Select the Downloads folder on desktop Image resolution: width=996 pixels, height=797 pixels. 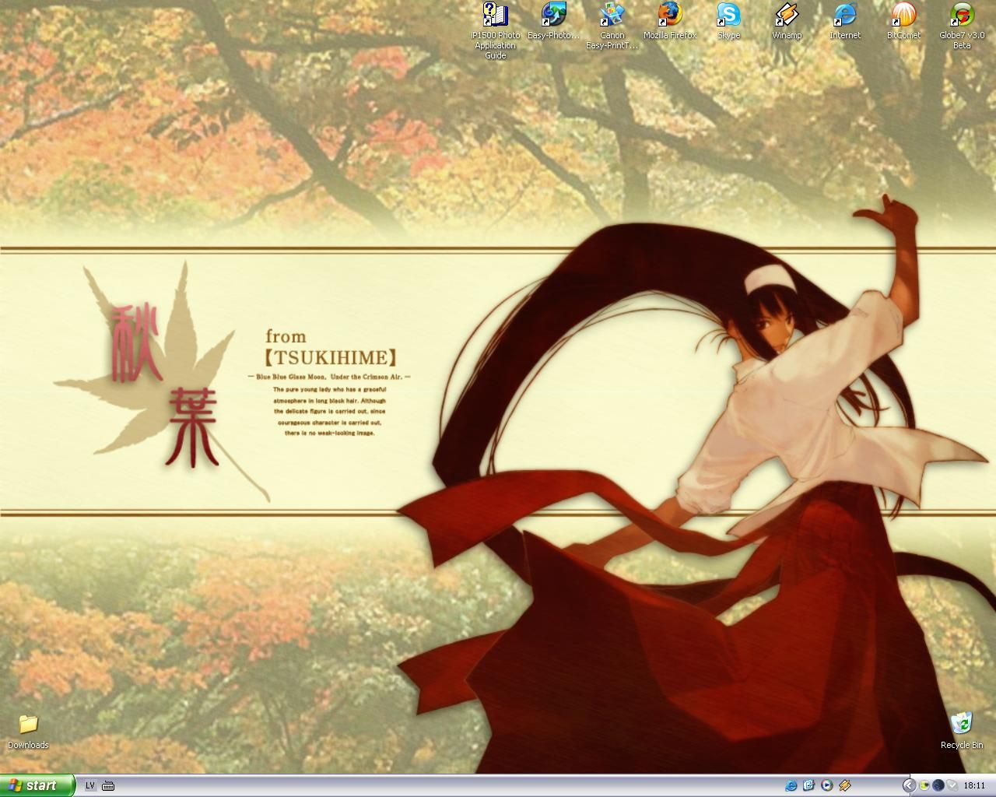(x=28, y=732)
